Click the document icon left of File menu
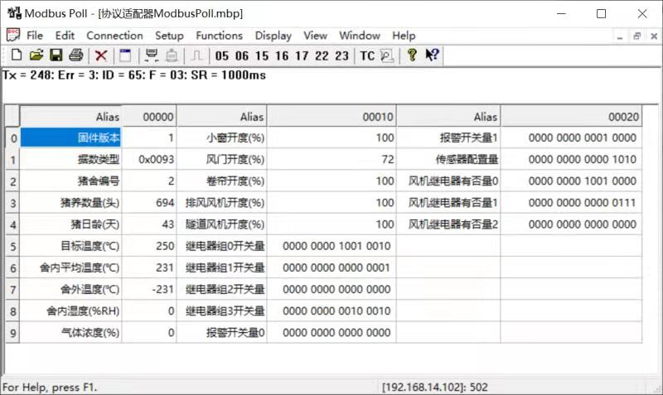 [12, 35]
